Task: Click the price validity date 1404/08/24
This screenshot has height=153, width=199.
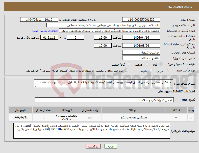Action: [x=141, y=45]
